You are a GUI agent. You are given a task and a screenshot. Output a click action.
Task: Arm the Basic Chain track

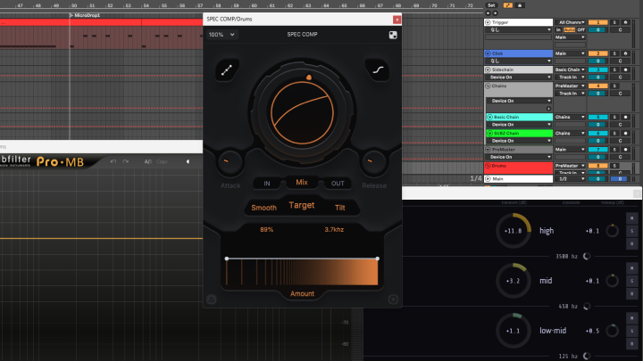(625, 117)
